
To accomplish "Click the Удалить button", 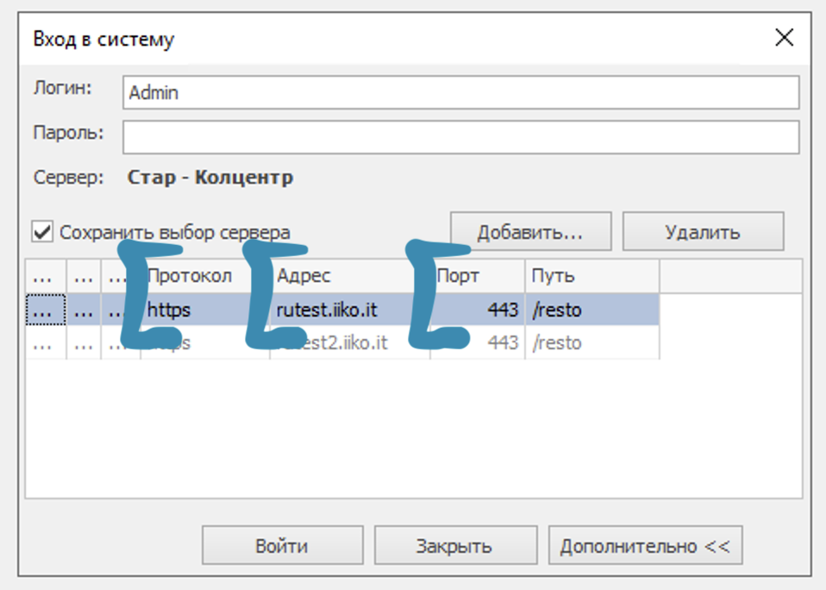I will [702, 232].
